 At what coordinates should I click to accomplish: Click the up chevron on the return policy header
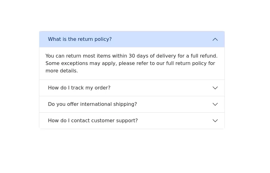tap(215, 39)
